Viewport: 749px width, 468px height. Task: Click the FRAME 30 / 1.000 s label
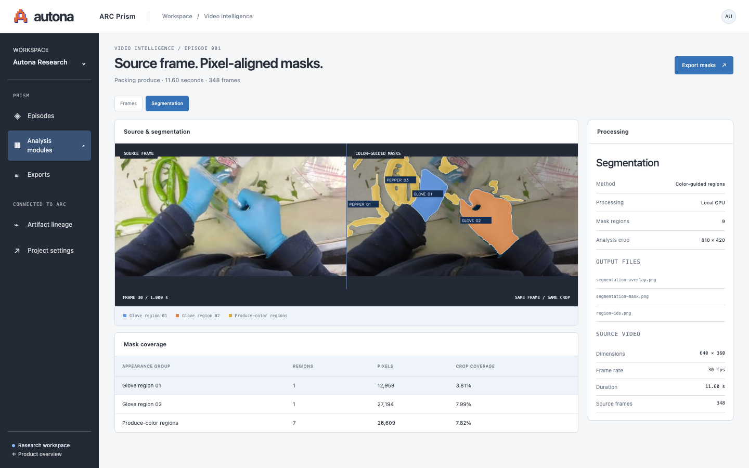pos(145,298)
